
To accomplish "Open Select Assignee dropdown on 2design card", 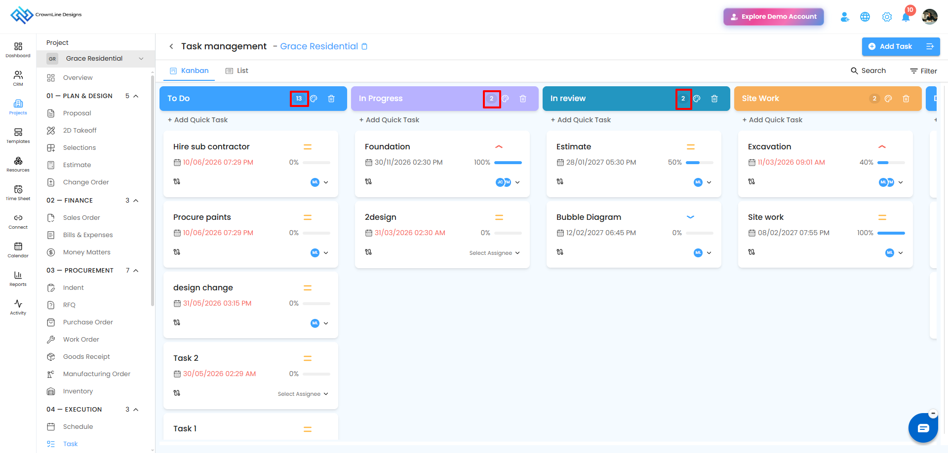I will 494,253.
